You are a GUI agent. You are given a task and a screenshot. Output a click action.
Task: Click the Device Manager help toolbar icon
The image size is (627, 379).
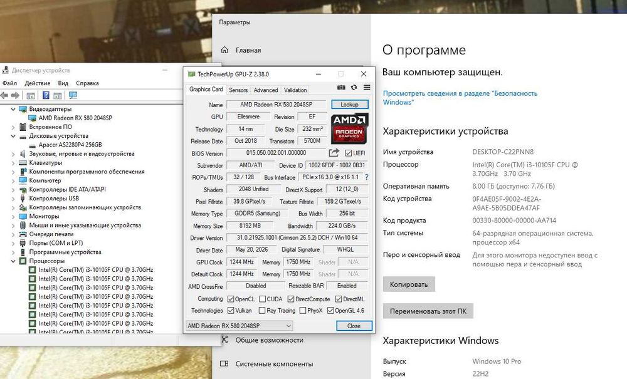coord(46,95)
